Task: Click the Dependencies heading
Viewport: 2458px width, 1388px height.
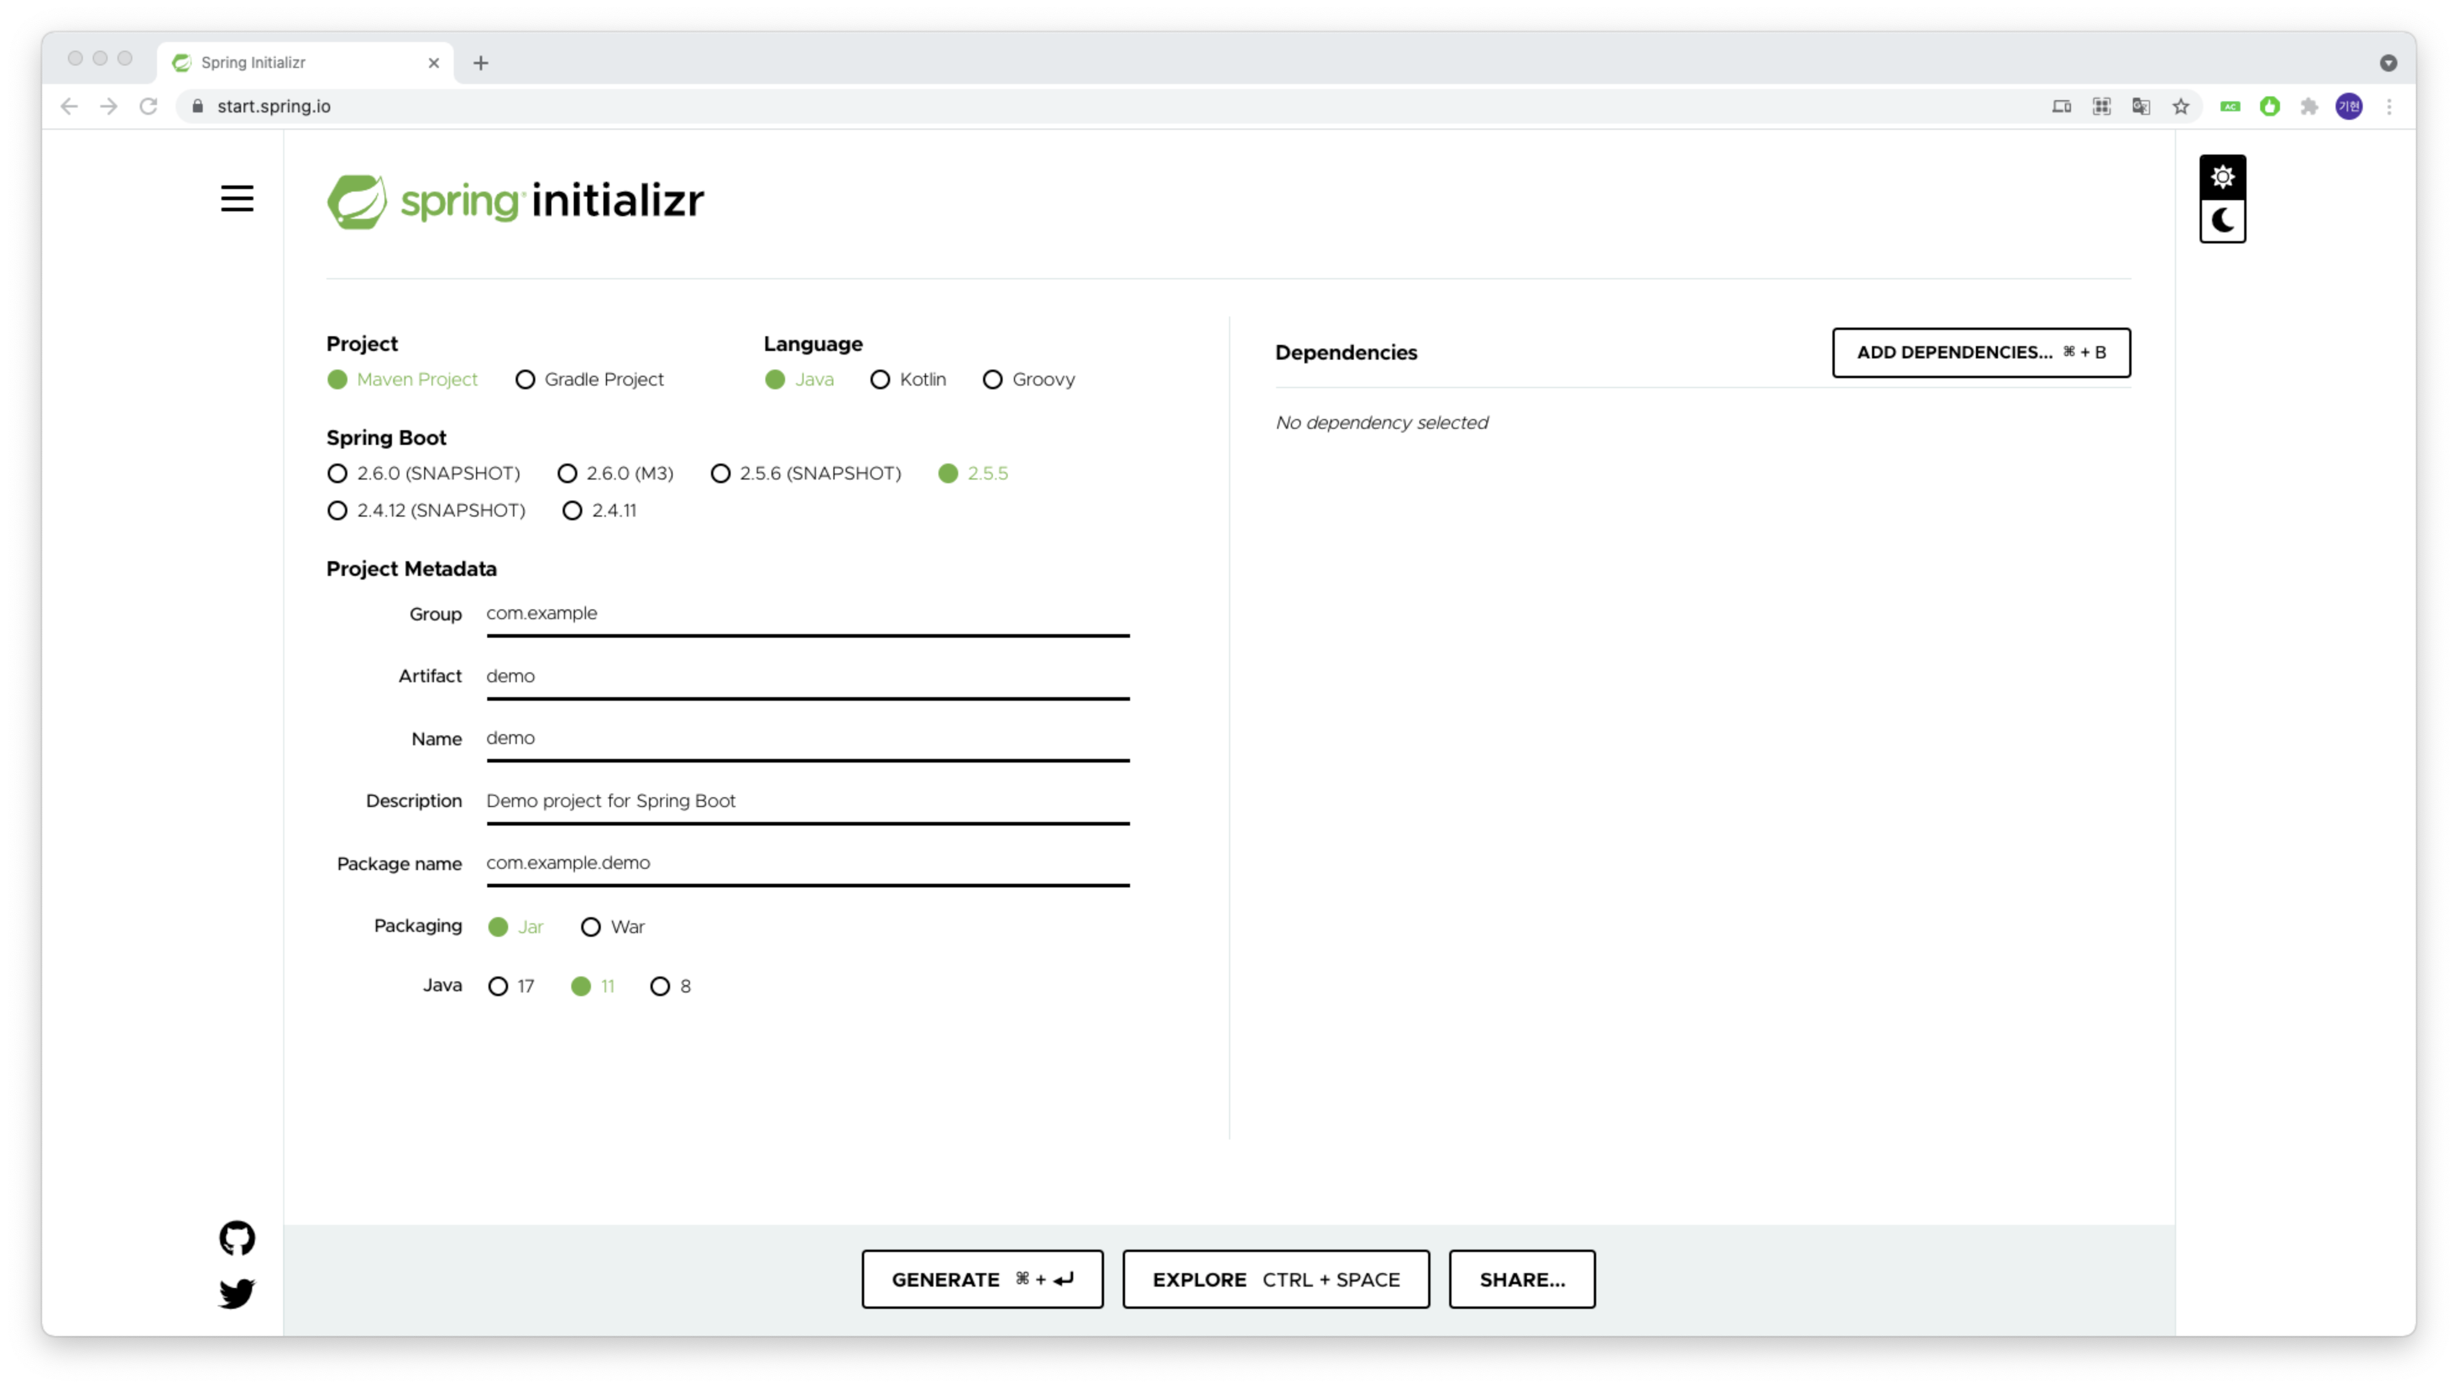Action: [1345, 353]
